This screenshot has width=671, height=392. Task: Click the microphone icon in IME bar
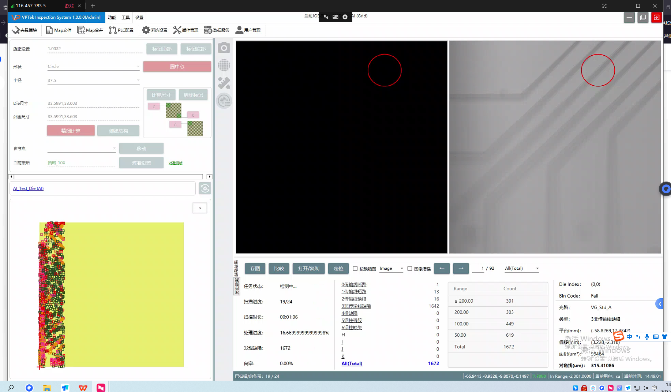(x=647, y=337)
